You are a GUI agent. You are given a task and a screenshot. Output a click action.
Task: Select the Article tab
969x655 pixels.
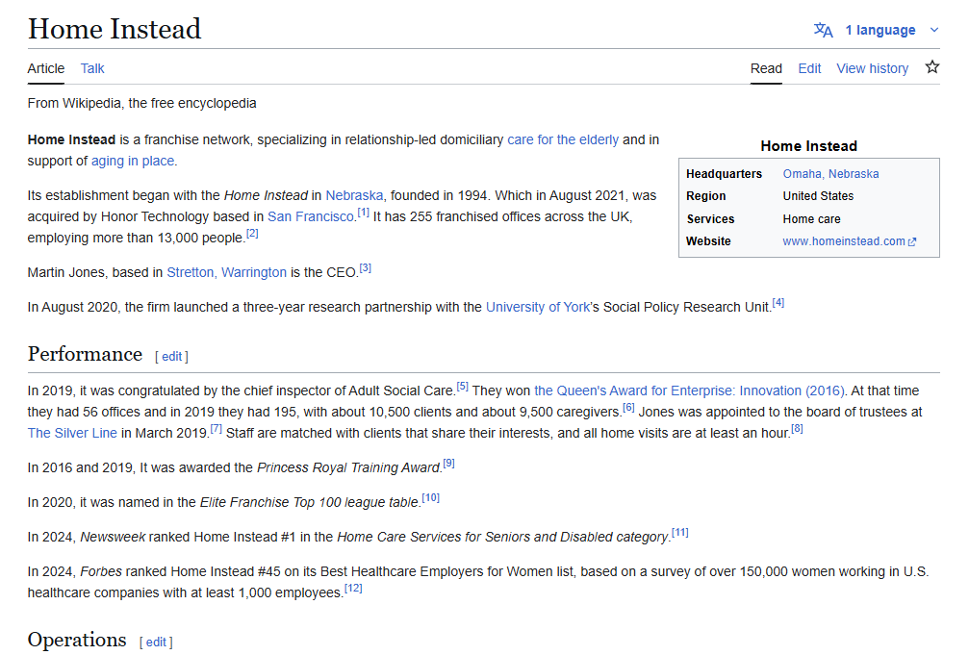point(46,68)
